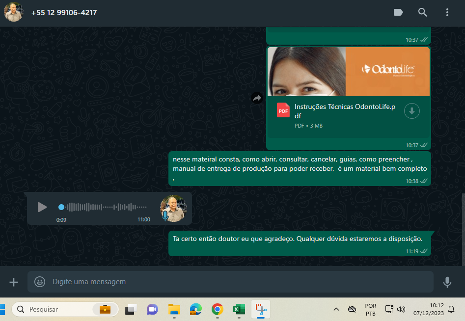Image resolution: width=465 pixels, height=321 pixels.
Task: Open contact info via header profile picture
Action: tap(13, 12)
